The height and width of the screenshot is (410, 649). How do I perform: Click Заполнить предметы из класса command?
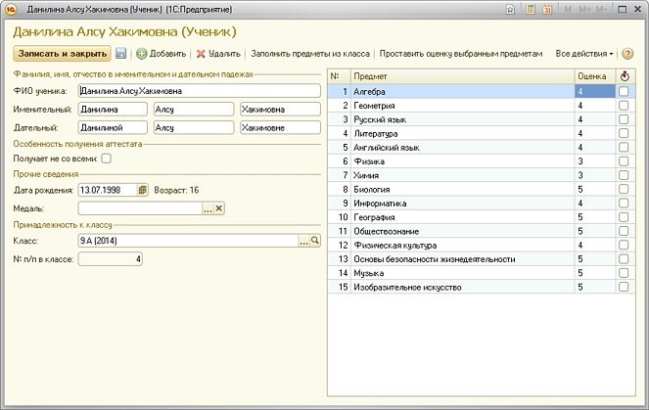pos(310,54)
